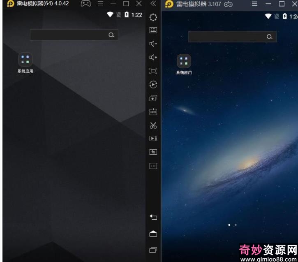
Task: Raise volume with speaker plus icon
Action: point(153,57)
